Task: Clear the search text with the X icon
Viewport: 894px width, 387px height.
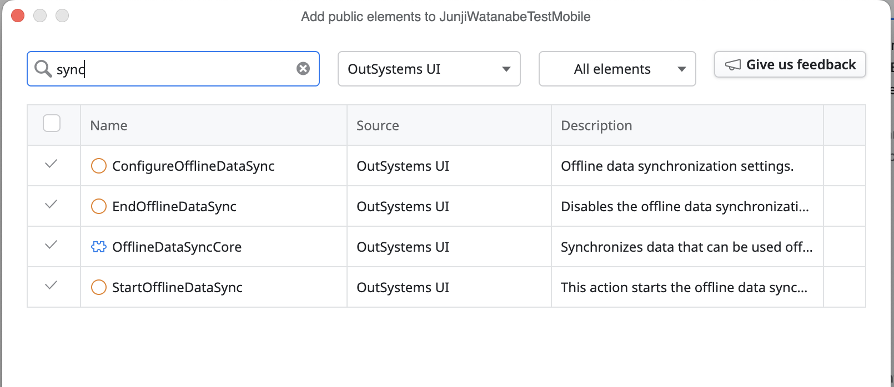Action: 303,69
